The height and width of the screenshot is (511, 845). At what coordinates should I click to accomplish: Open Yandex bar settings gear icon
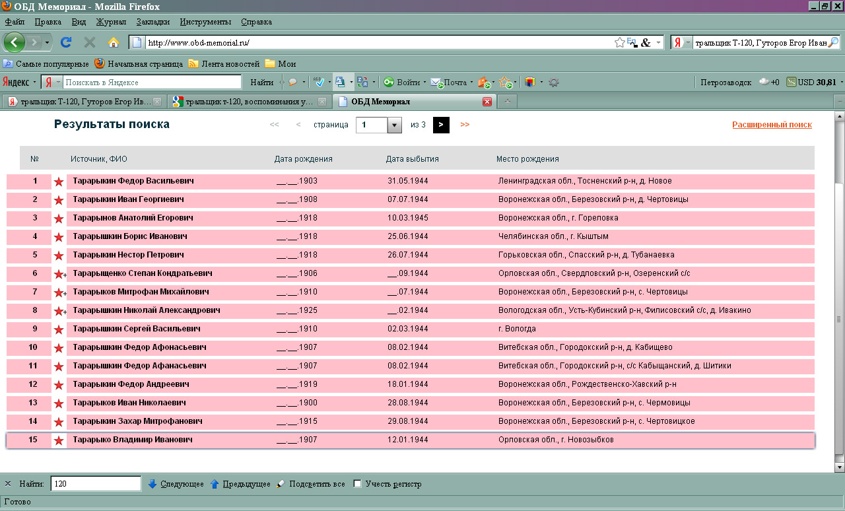[x=554, y=83]
